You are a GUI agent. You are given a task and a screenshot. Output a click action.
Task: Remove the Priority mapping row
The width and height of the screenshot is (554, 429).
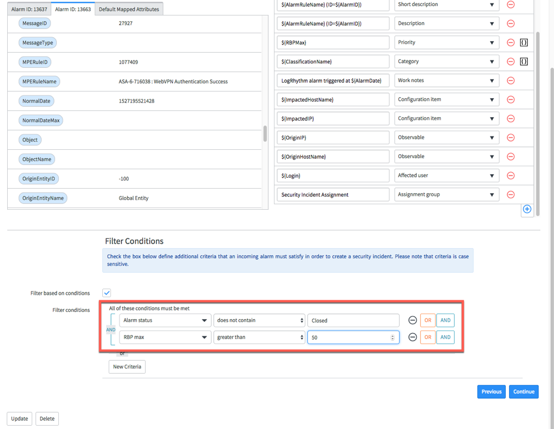click(x=511, y=43)
